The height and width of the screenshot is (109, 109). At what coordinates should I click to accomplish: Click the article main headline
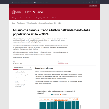tap(51, 32)
